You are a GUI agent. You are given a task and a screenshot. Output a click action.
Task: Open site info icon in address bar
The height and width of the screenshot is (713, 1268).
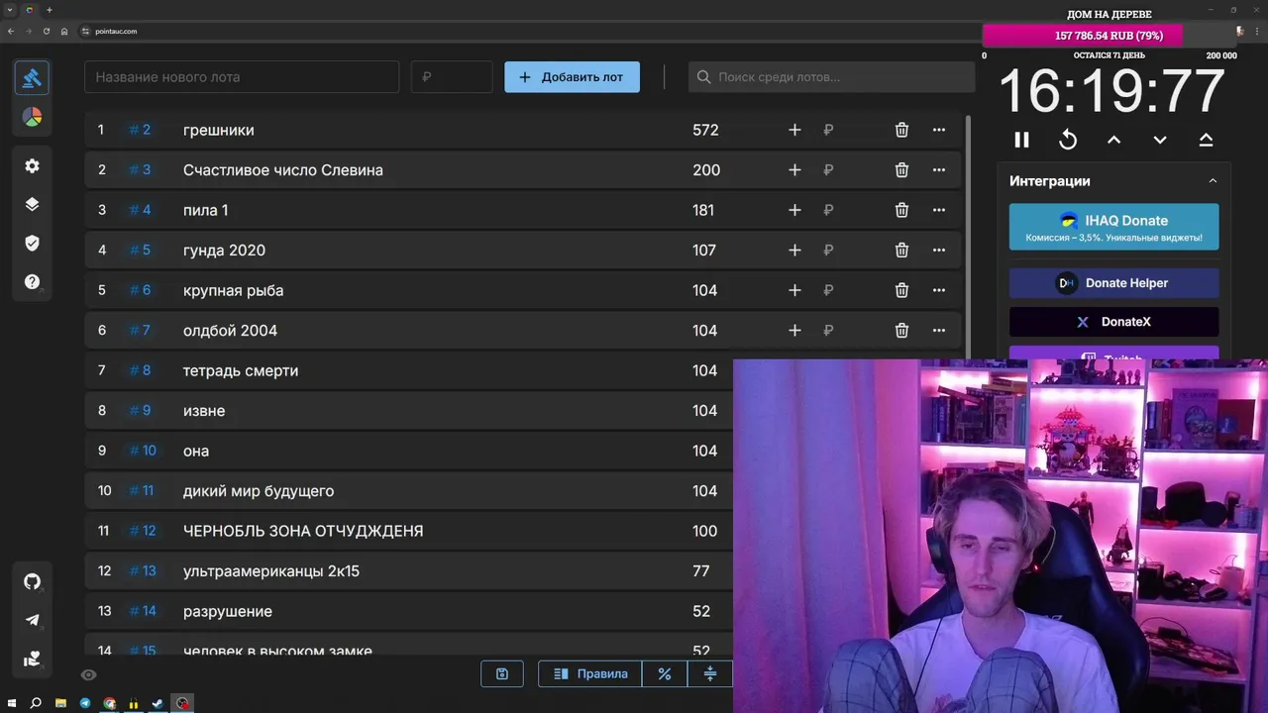[86, 32]
